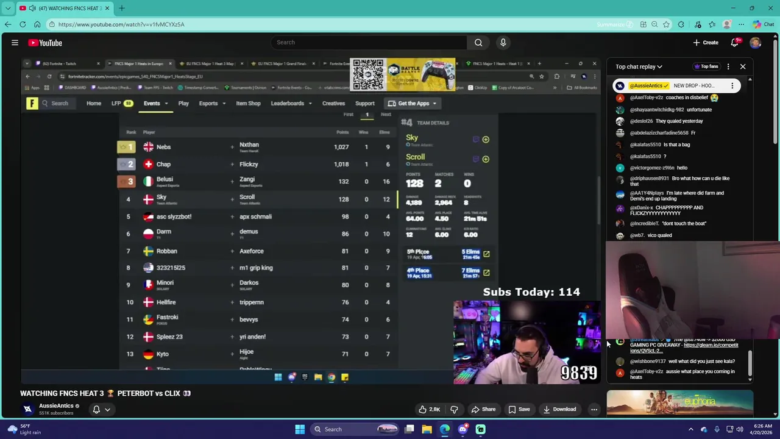780x439 pixels.
Task: Open the browser favorites list icon
Action: tap(712, 24)
